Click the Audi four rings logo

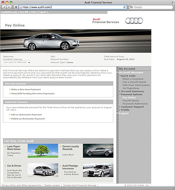tap(134, 21)
